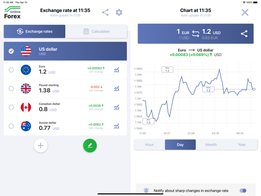Click the Pound sterling rate 1.38 USD

49,90
